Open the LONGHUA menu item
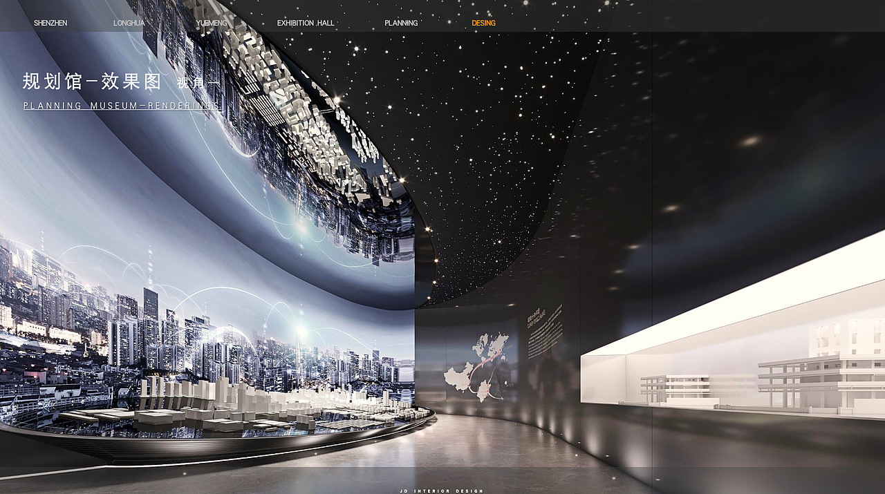The image size is (885, 494). (129, 23)
